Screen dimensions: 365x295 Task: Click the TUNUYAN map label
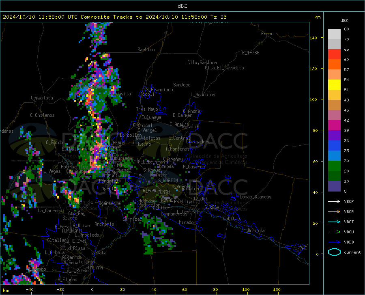click(94, 267)
